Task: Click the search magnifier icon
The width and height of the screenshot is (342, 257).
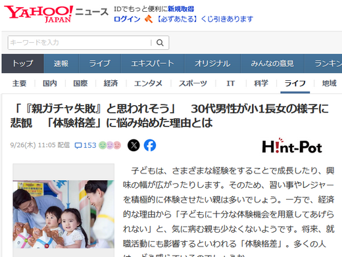Action: (x=160, y=43)
